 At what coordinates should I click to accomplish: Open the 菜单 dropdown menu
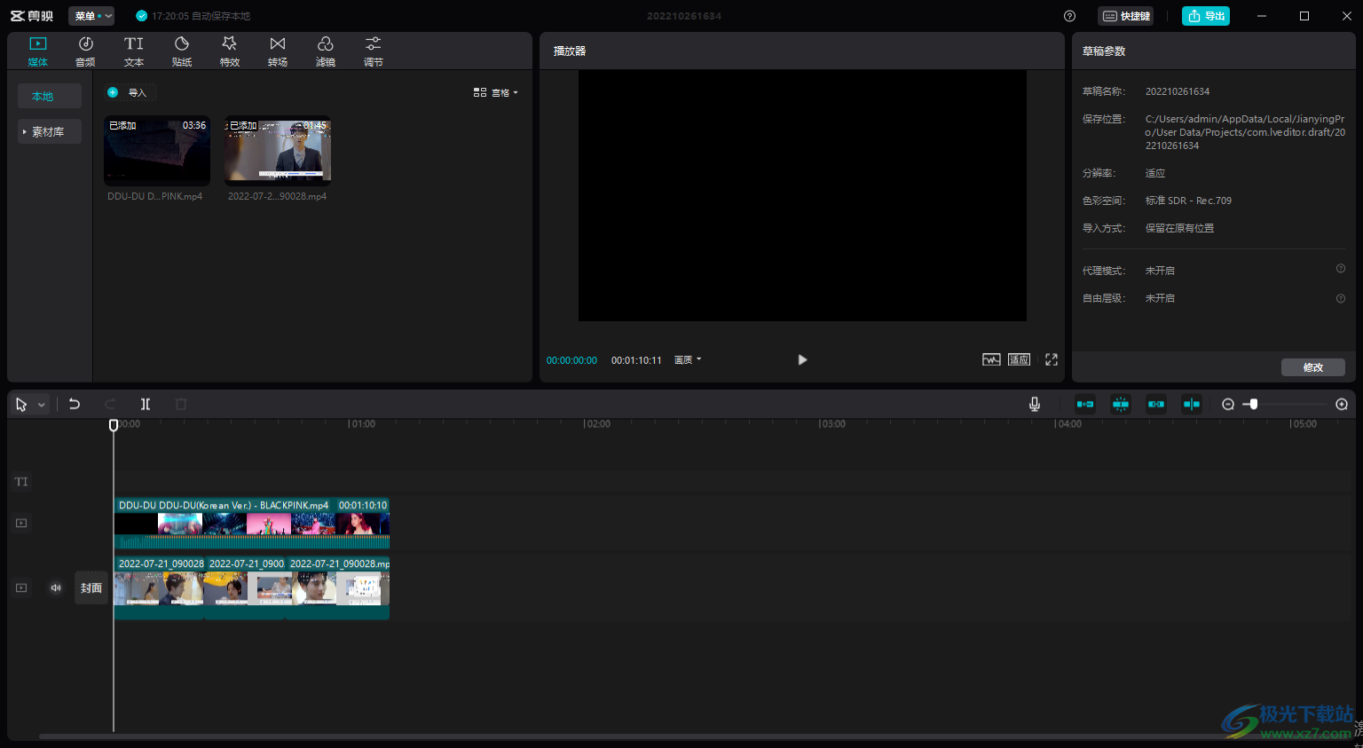(91, 16)
